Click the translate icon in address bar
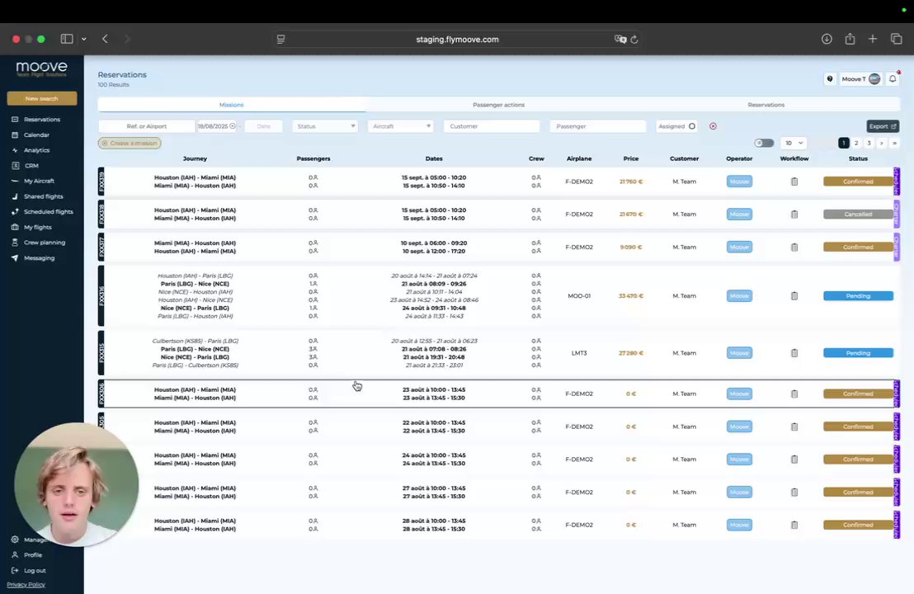Viewport: 914px width, 594px height. pyautogui.click(x=620, y=40)
